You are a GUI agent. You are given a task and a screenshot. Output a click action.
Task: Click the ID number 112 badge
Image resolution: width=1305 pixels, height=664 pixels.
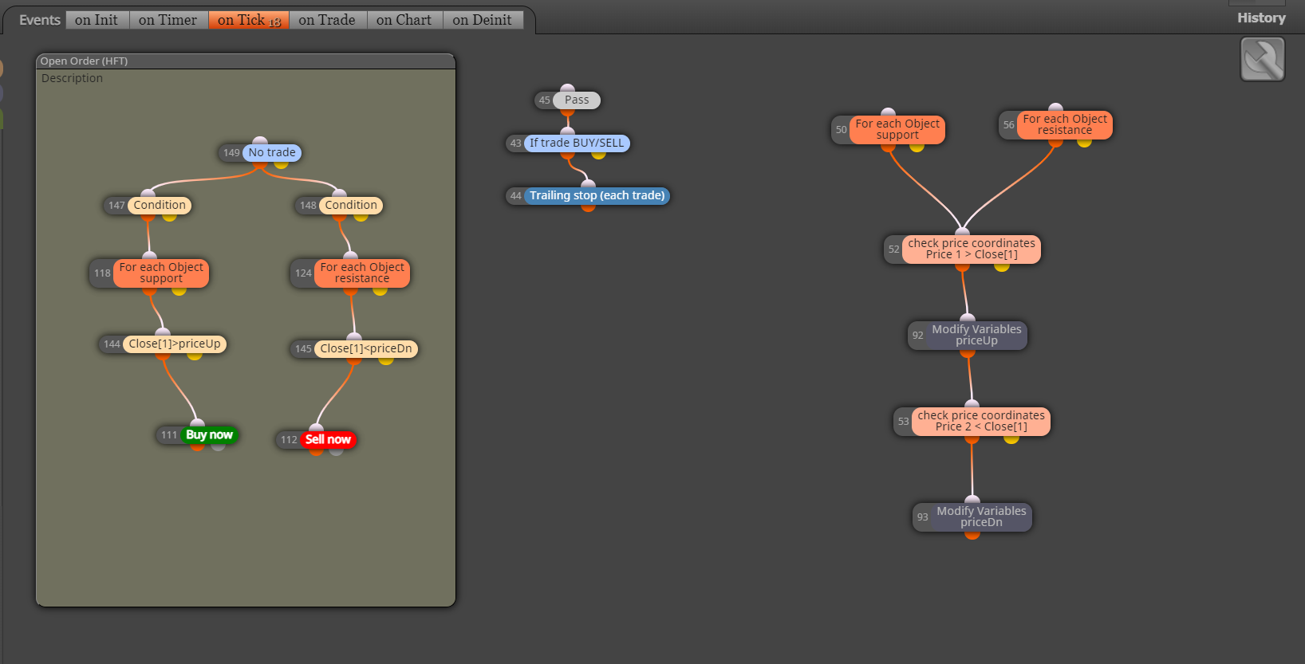[x=289, y=439]
